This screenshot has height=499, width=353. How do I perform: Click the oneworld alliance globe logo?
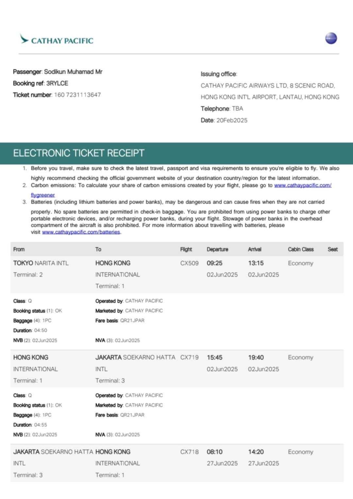(331, 39)
